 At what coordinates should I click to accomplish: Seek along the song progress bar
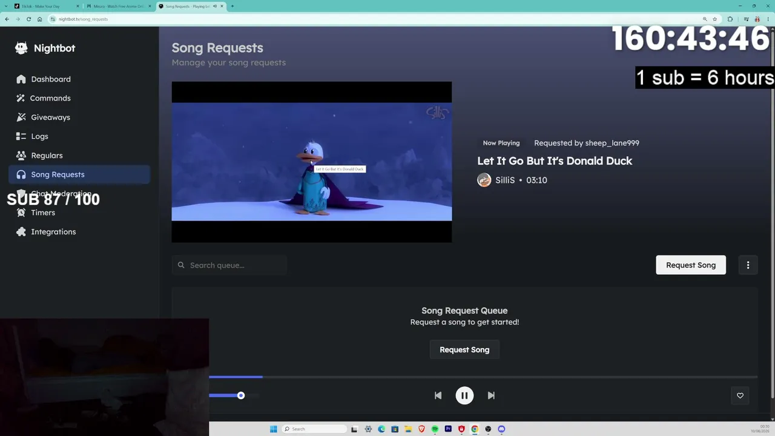pyautogui.click(x=483, y=377)
